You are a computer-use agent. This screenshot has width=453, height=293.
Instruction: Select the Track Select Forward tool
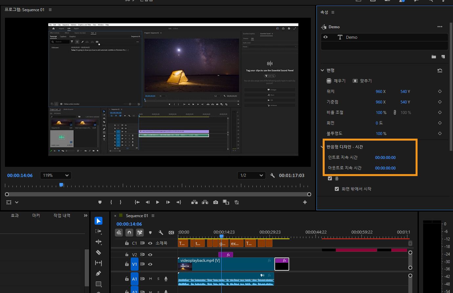pyautogui.click(x=98, y=231)
